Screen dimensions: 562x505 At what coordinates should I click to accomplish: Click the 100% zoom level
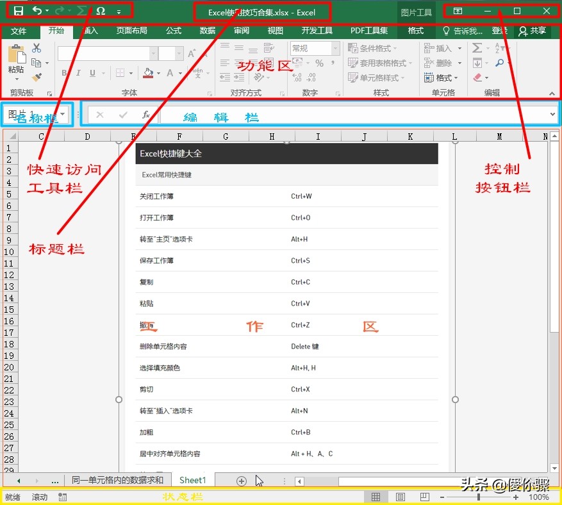tap(539, 497)
